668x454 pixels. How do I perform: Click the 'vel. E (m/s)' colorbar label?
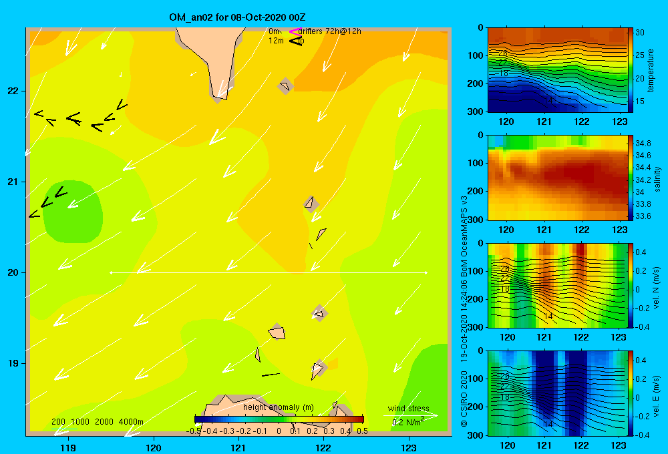pyautogui.click(x=657, y=396)
